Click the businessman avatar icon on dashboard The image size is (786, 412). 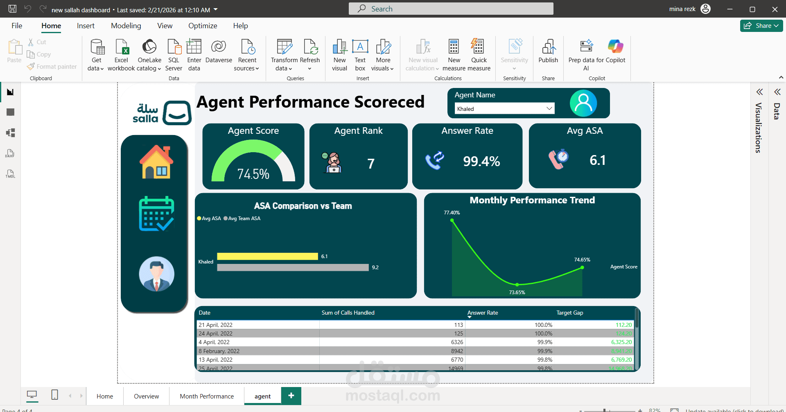point(156,274)
